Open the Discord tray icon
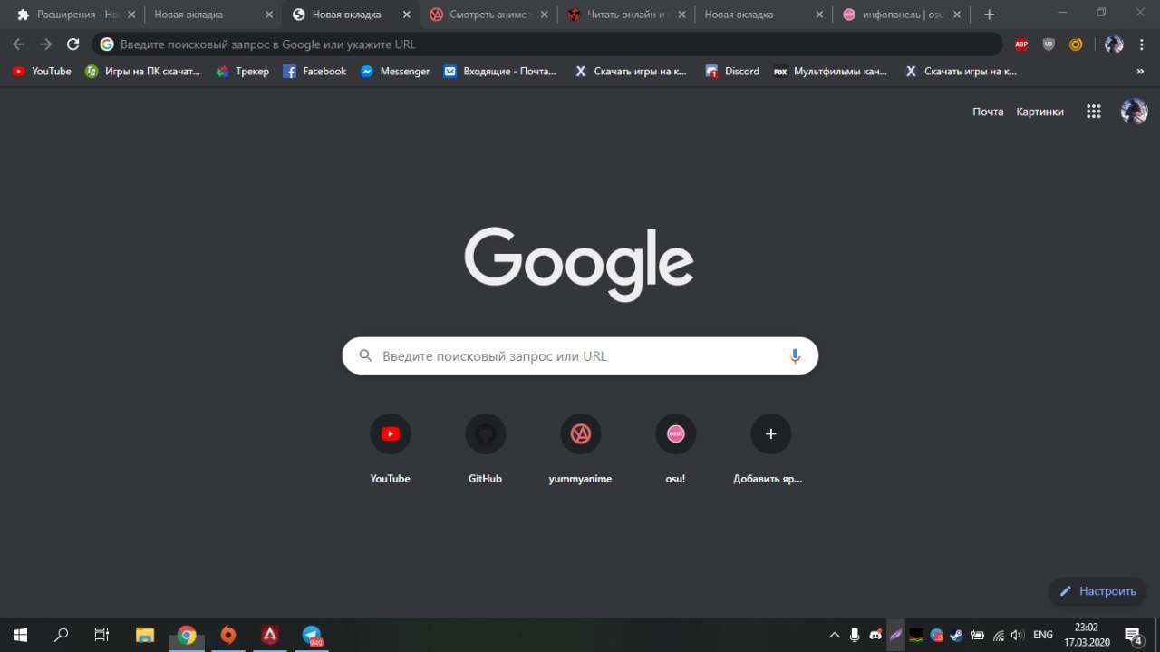Image resolution: width=1160 pixels, height=652 pixels. point(875,635)
